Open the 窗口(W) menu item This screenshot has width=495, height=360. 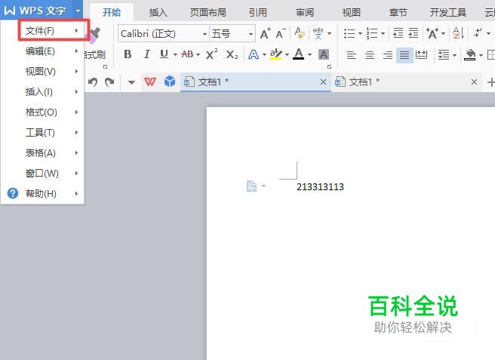click(x=42, y=173)
